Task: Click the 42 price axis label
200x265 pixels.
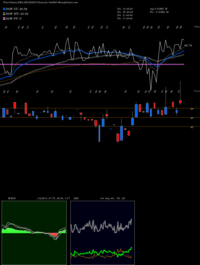Action: (x=192, y=127)
